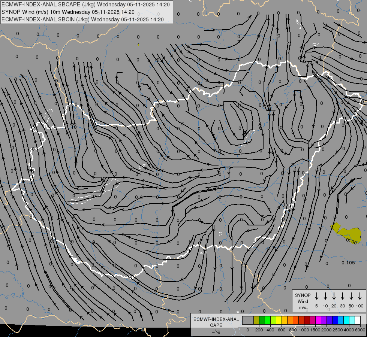Pick the amber swatch right of yellow
Screen dimensions: 367x337
[x=285, y=320]
